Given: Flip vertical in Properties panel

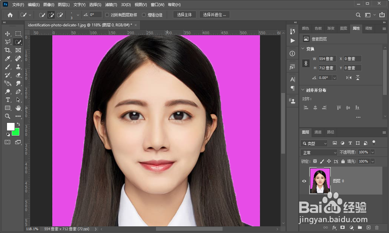Looking at the screenshot, I should point(358,78).
